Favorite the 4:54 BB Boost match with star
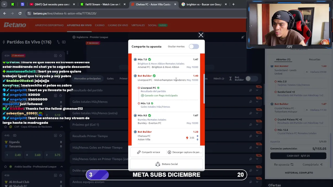Image resolution: width=333 pixels, height=187 pixels. coord(61,56)
